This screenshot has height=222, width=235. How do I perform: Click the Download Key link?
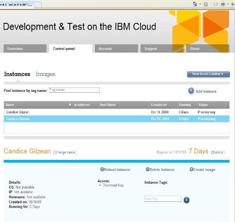tap(113, 185)
